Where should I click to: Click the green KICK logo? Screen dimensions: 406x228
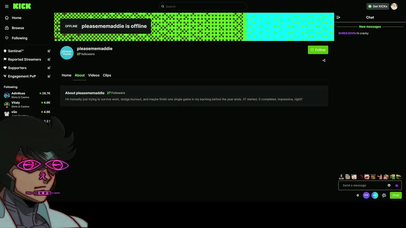click(x=22, y=6)
